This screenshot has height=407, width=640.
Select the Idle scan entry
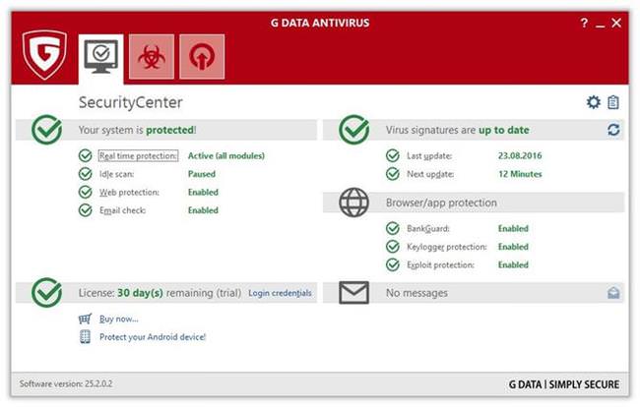[117, 174]
